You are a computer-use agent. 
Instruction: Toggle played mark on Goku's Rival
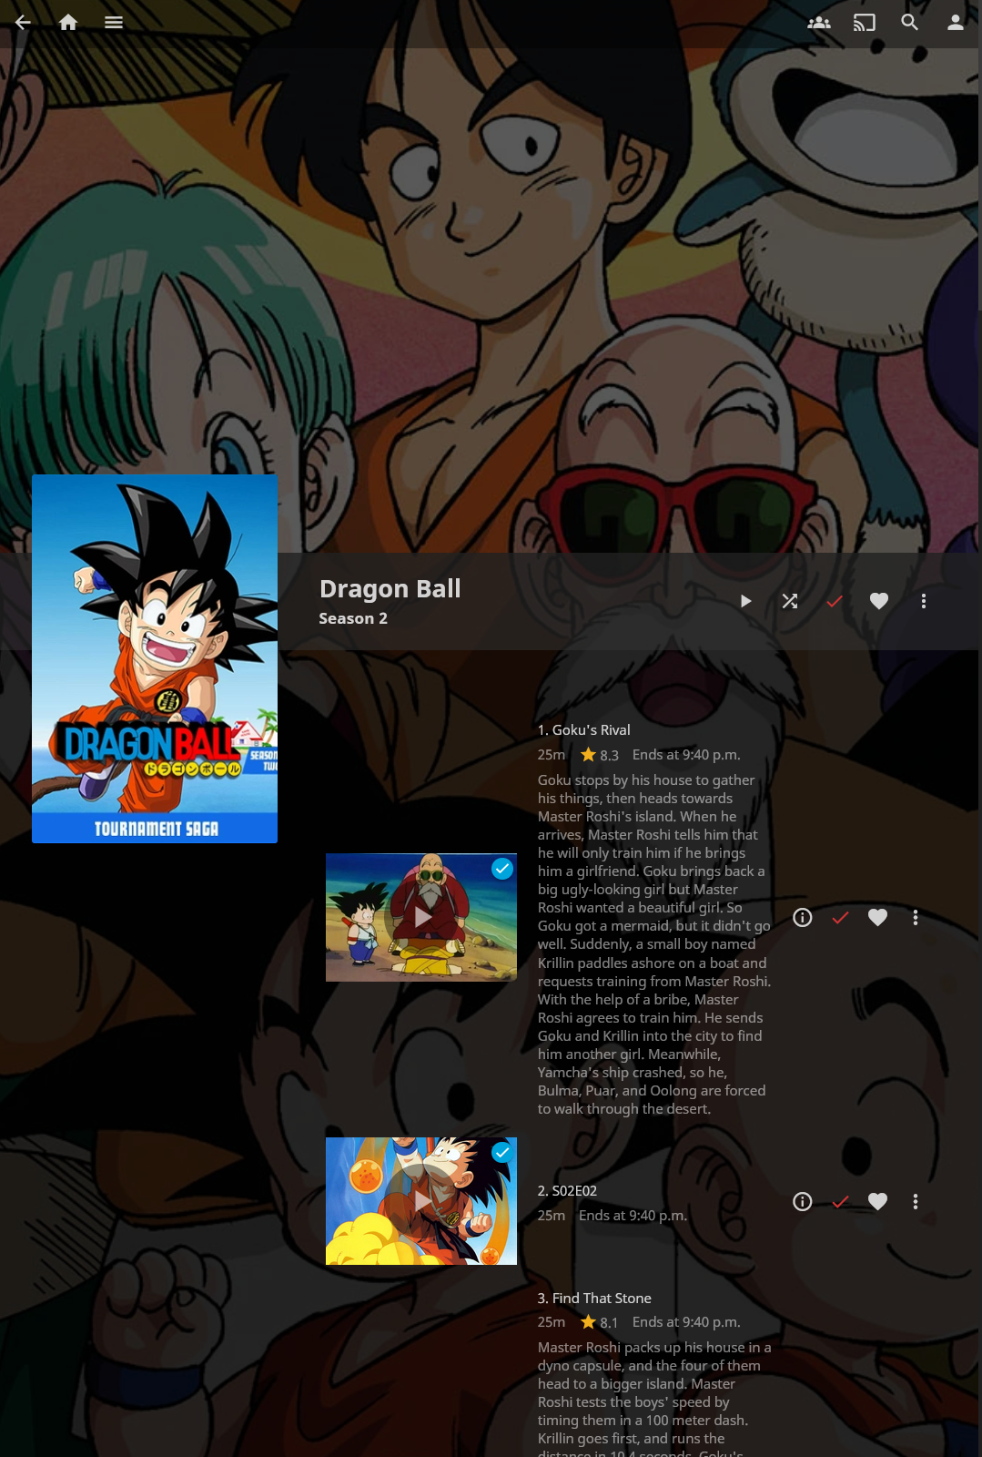click(840, 918)
